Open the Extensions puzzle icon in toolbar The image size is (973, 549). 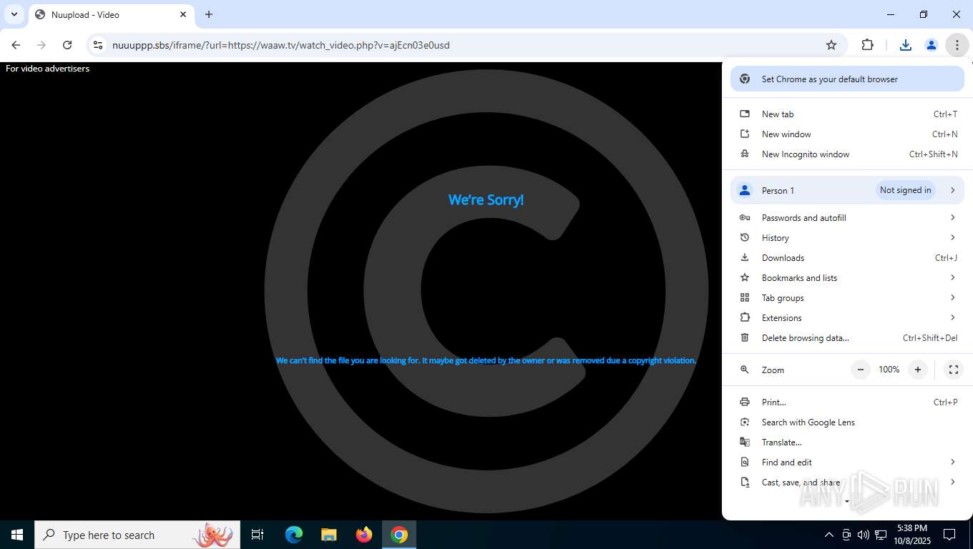point(867,45)
